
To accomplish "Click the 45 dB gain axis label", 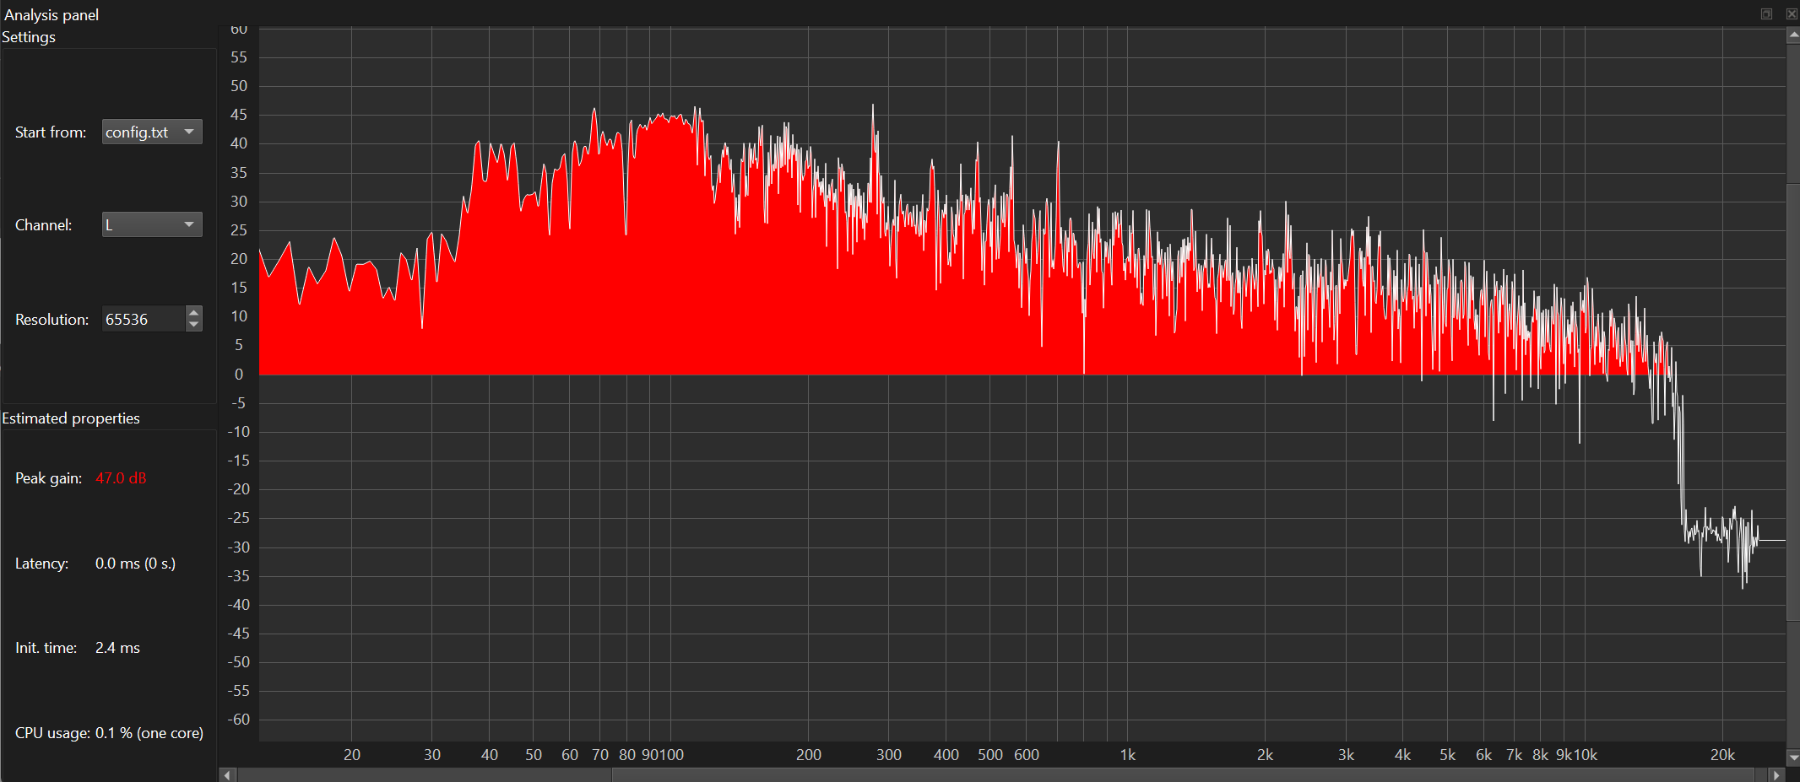I will click(239, 115).
